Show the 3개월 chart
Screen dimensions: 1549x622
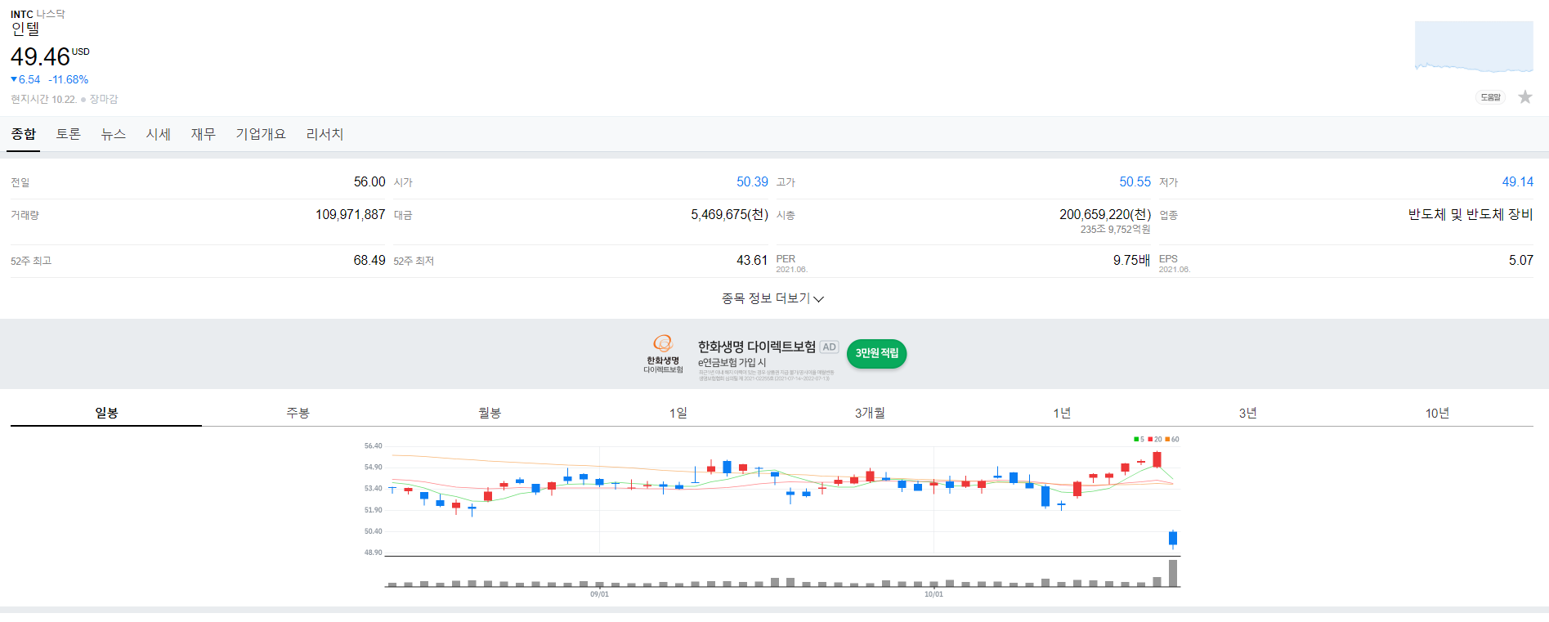870,413
